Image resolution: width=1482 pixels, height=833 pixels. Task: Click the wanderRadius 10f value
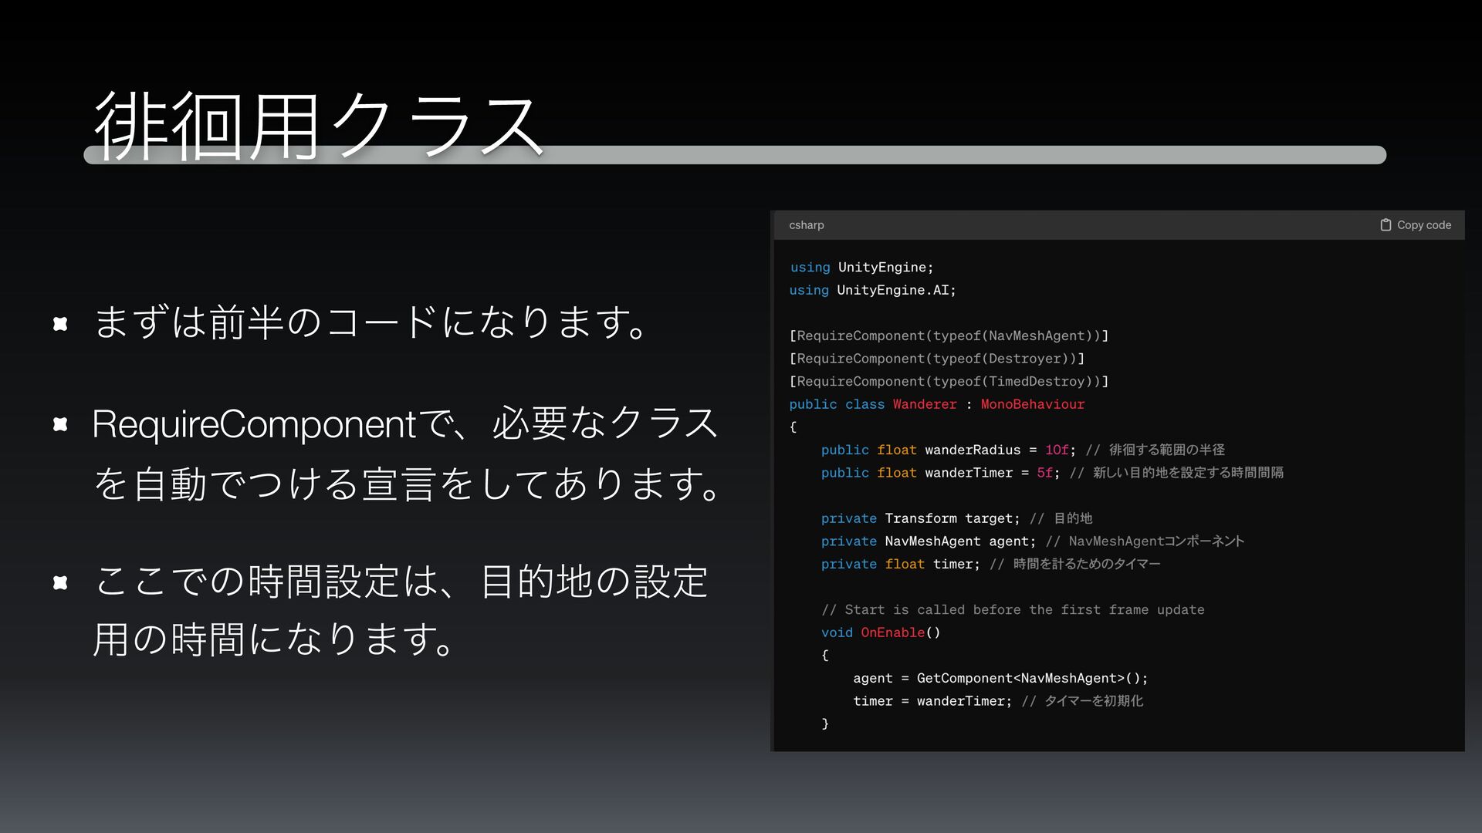click(x=1057, y=450)
